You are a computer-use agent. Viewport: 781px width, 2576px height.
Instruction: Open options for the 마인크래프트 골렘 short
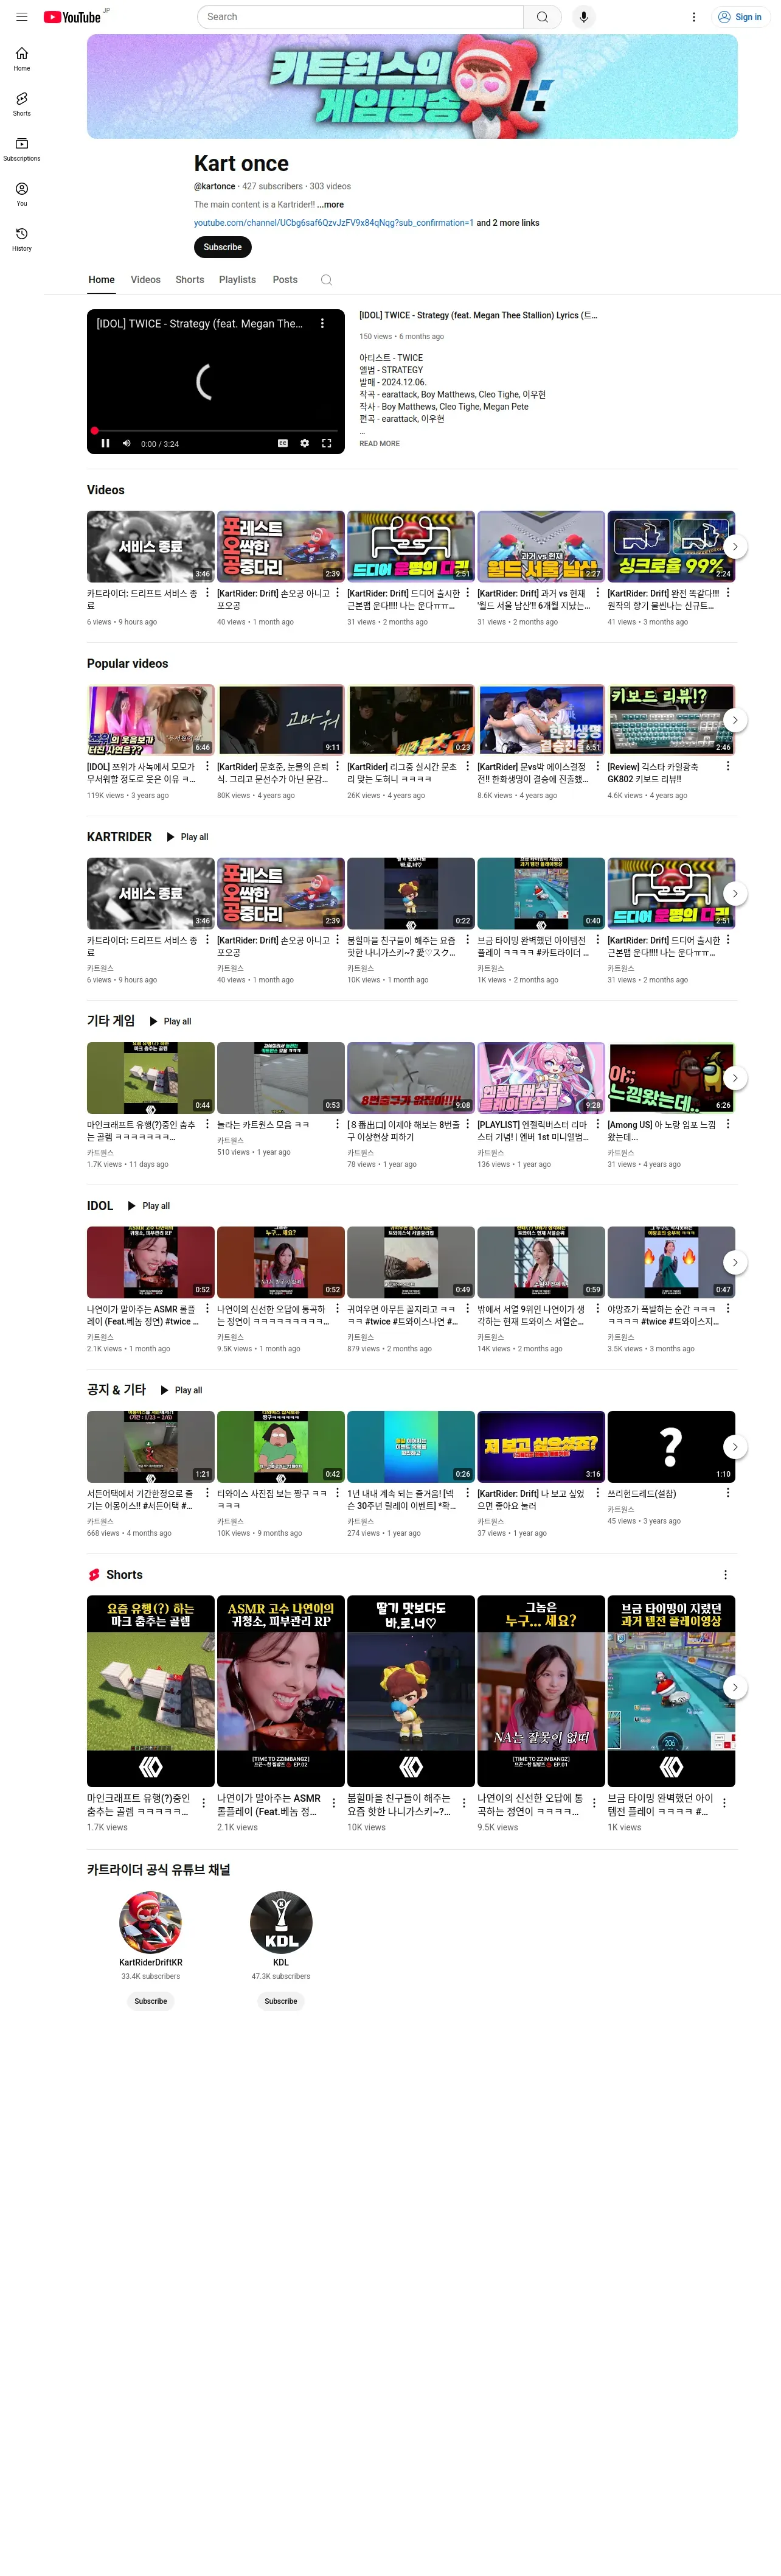pyautogui.click(x=204, y=1803)
